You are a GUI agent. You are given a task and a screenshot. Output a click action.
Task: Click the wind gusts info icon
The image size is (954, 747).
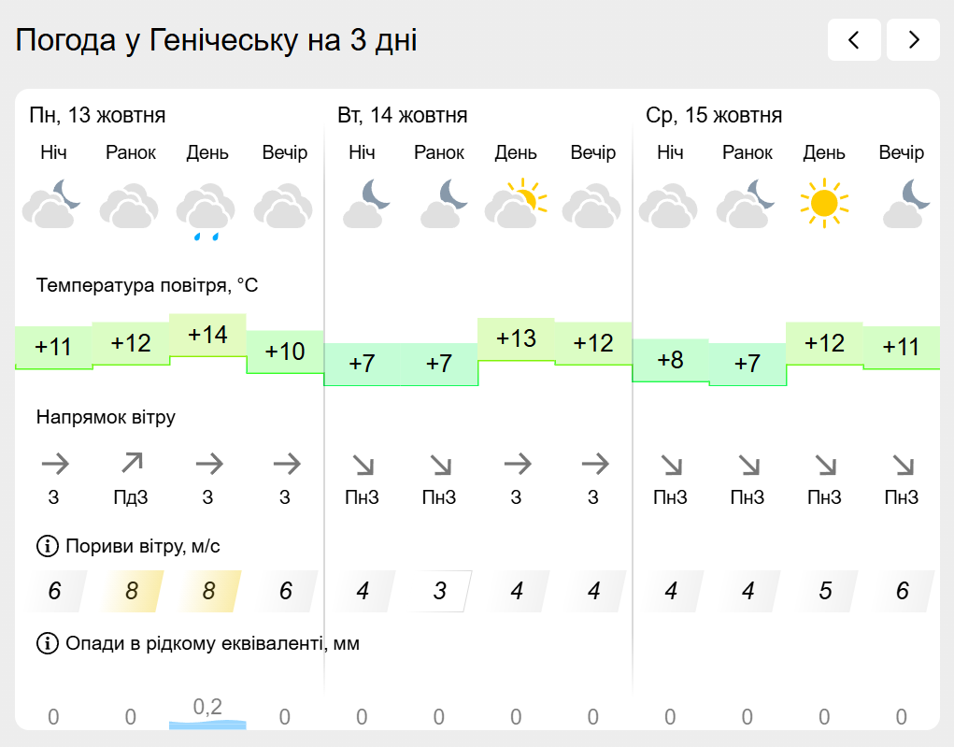[x=46, y=546]
